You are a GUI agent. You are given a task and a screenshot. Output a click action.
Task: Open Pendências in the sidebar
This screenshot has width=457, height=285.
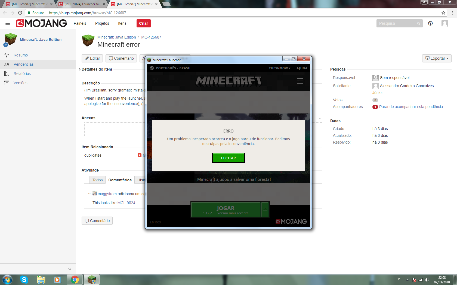tap(24, 64)
